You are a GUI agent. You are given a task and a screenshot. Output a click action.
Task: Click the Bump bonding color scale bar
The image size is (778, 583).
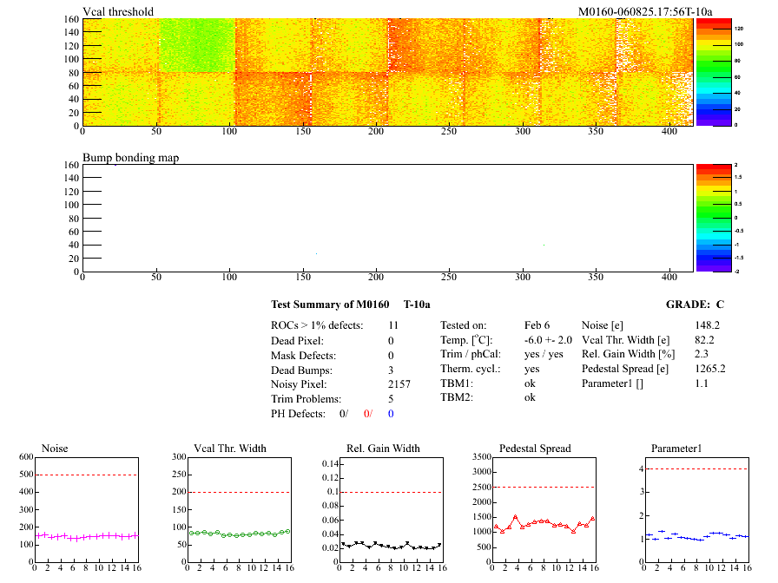tap(713, 218)
